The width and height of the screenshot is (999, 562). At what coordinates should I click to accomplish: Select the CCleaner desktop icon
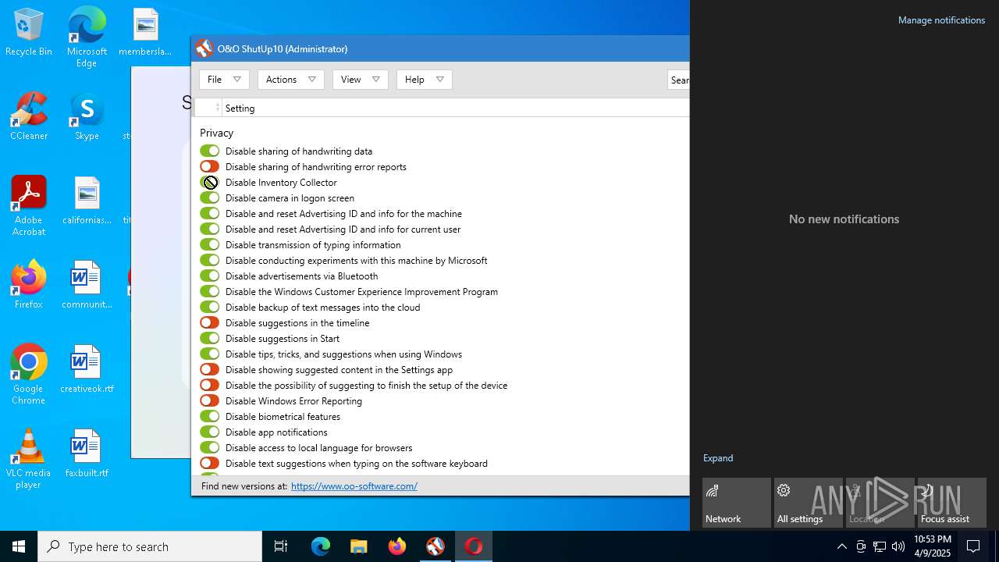[29, 116]
